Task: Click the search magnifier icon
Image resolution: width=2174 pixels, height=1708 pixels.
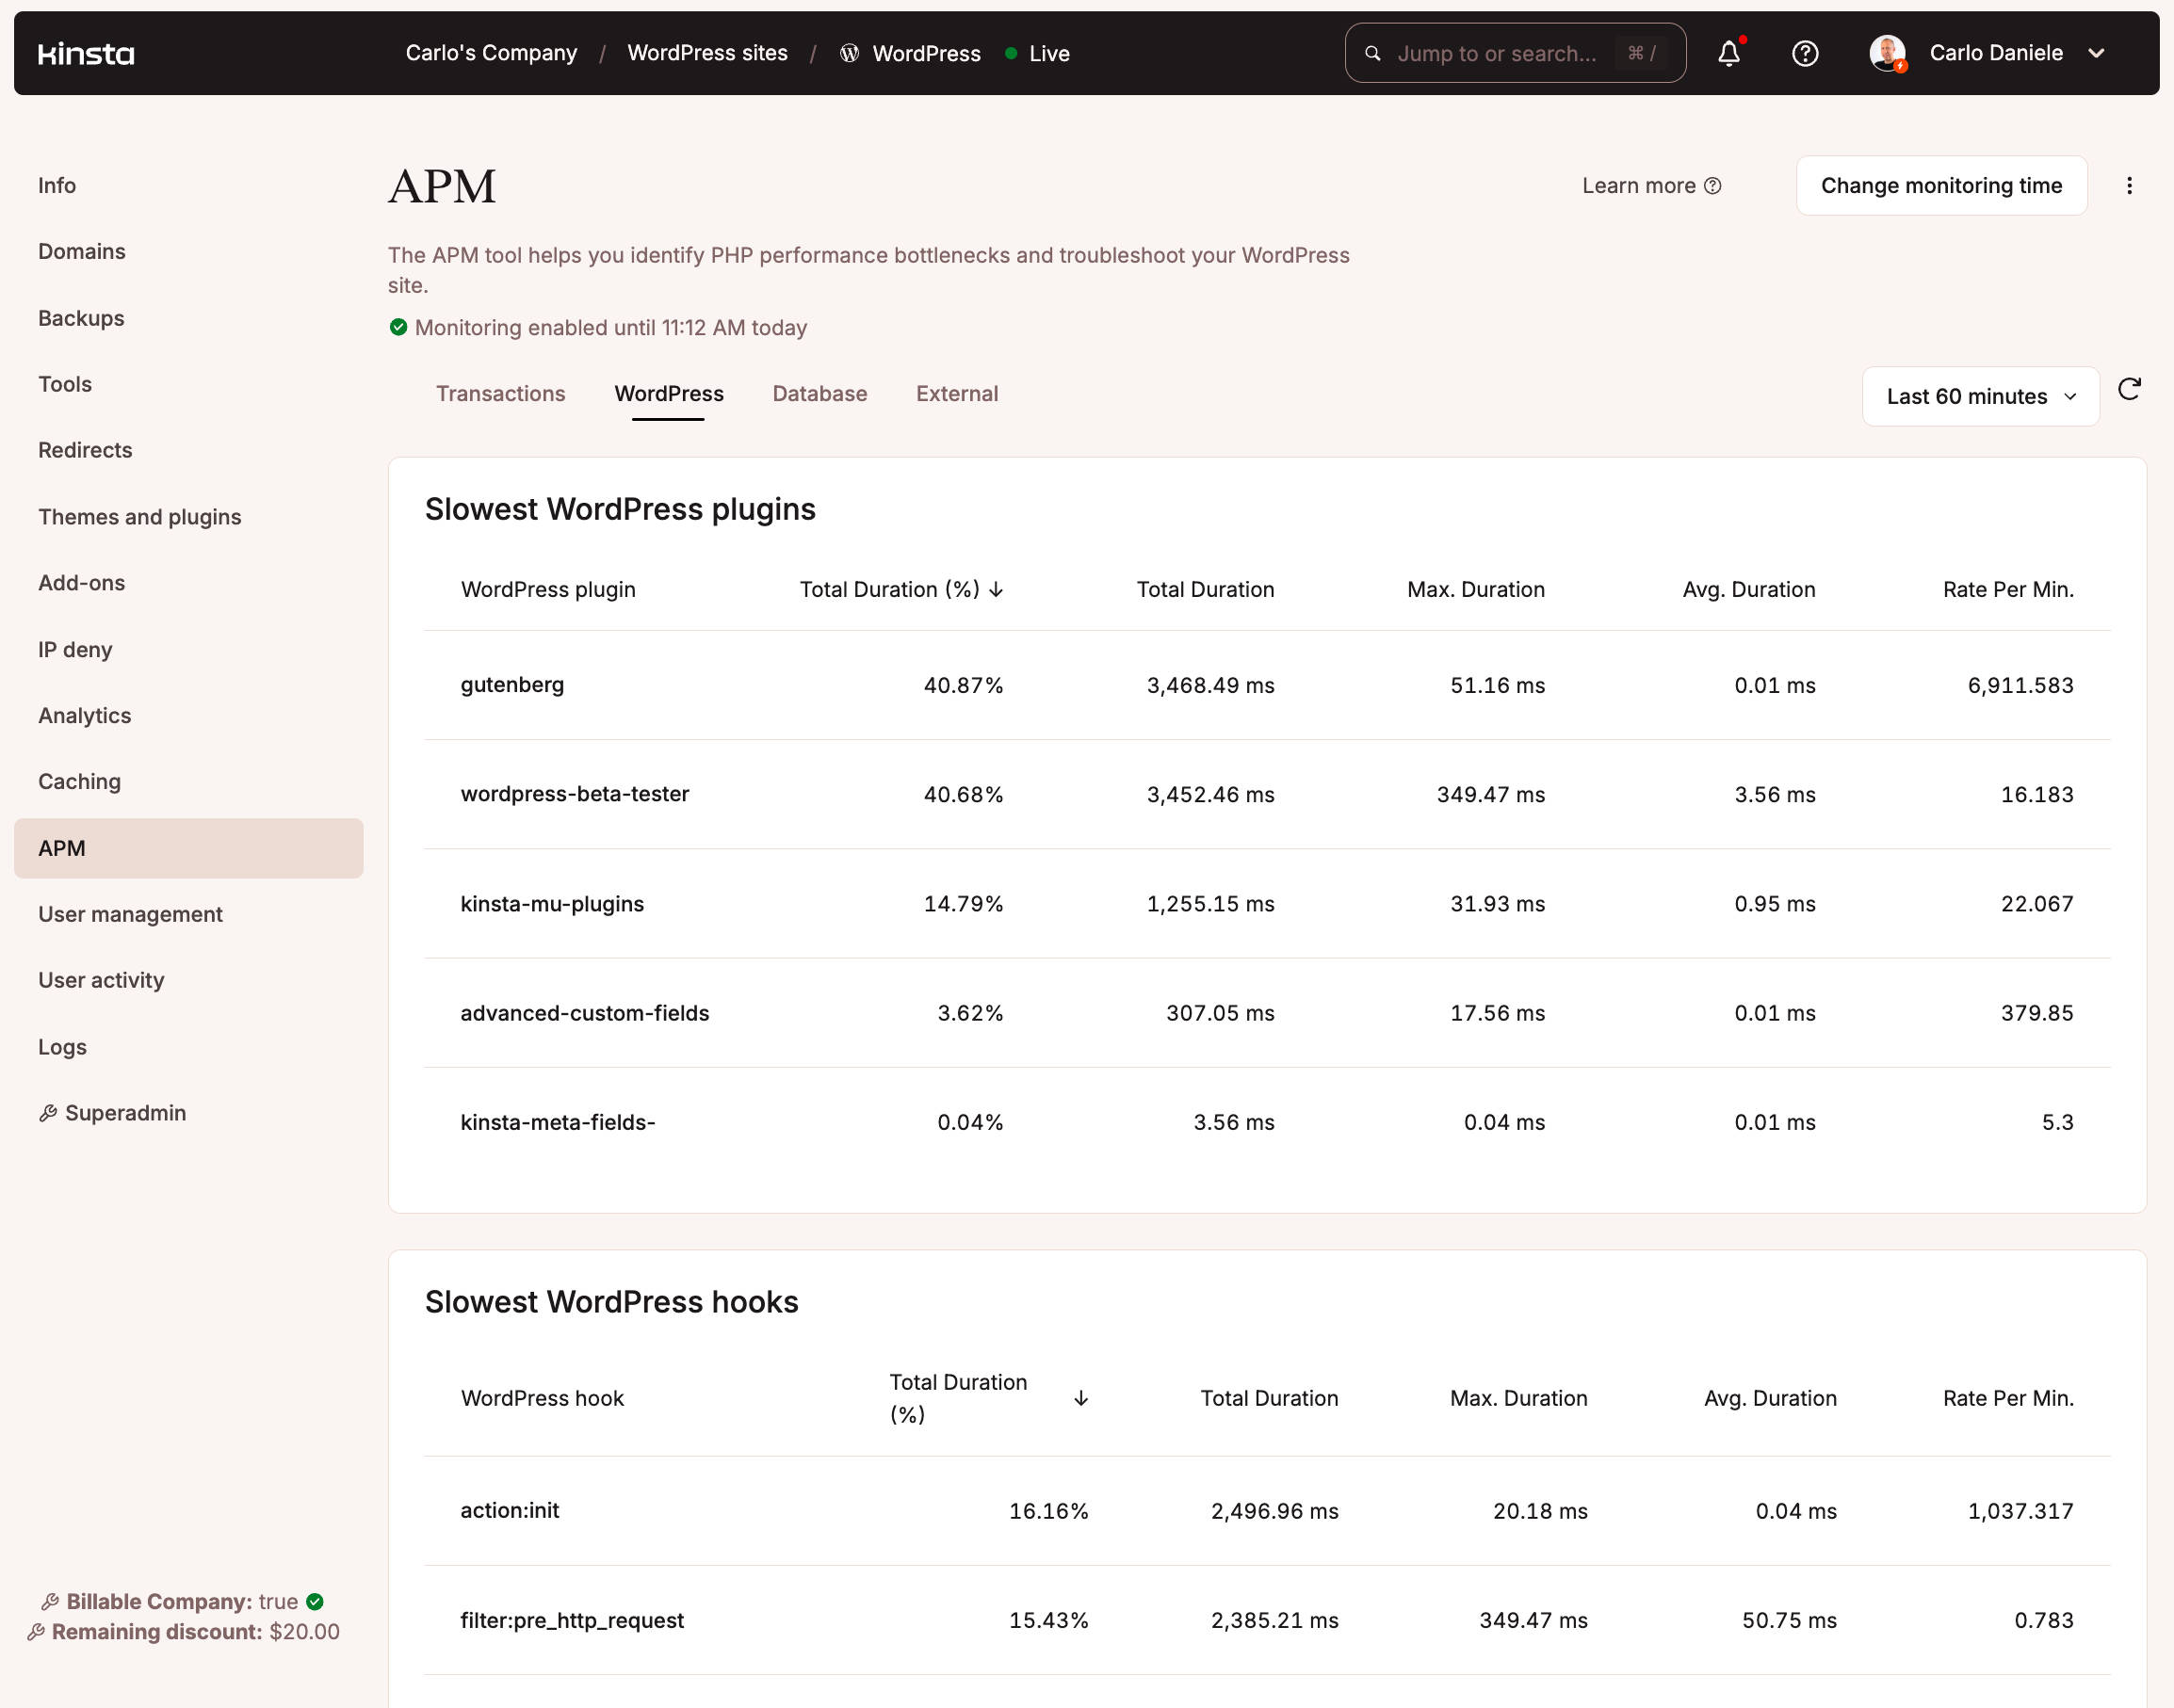Action: click(1371, 53)
